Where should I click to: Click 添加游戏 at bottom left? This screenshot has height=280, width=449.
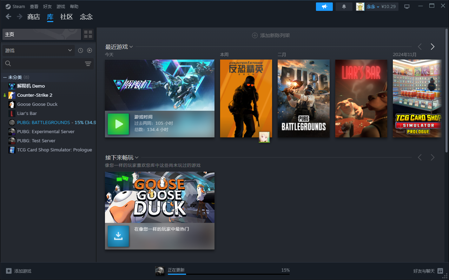coord(19,271)
